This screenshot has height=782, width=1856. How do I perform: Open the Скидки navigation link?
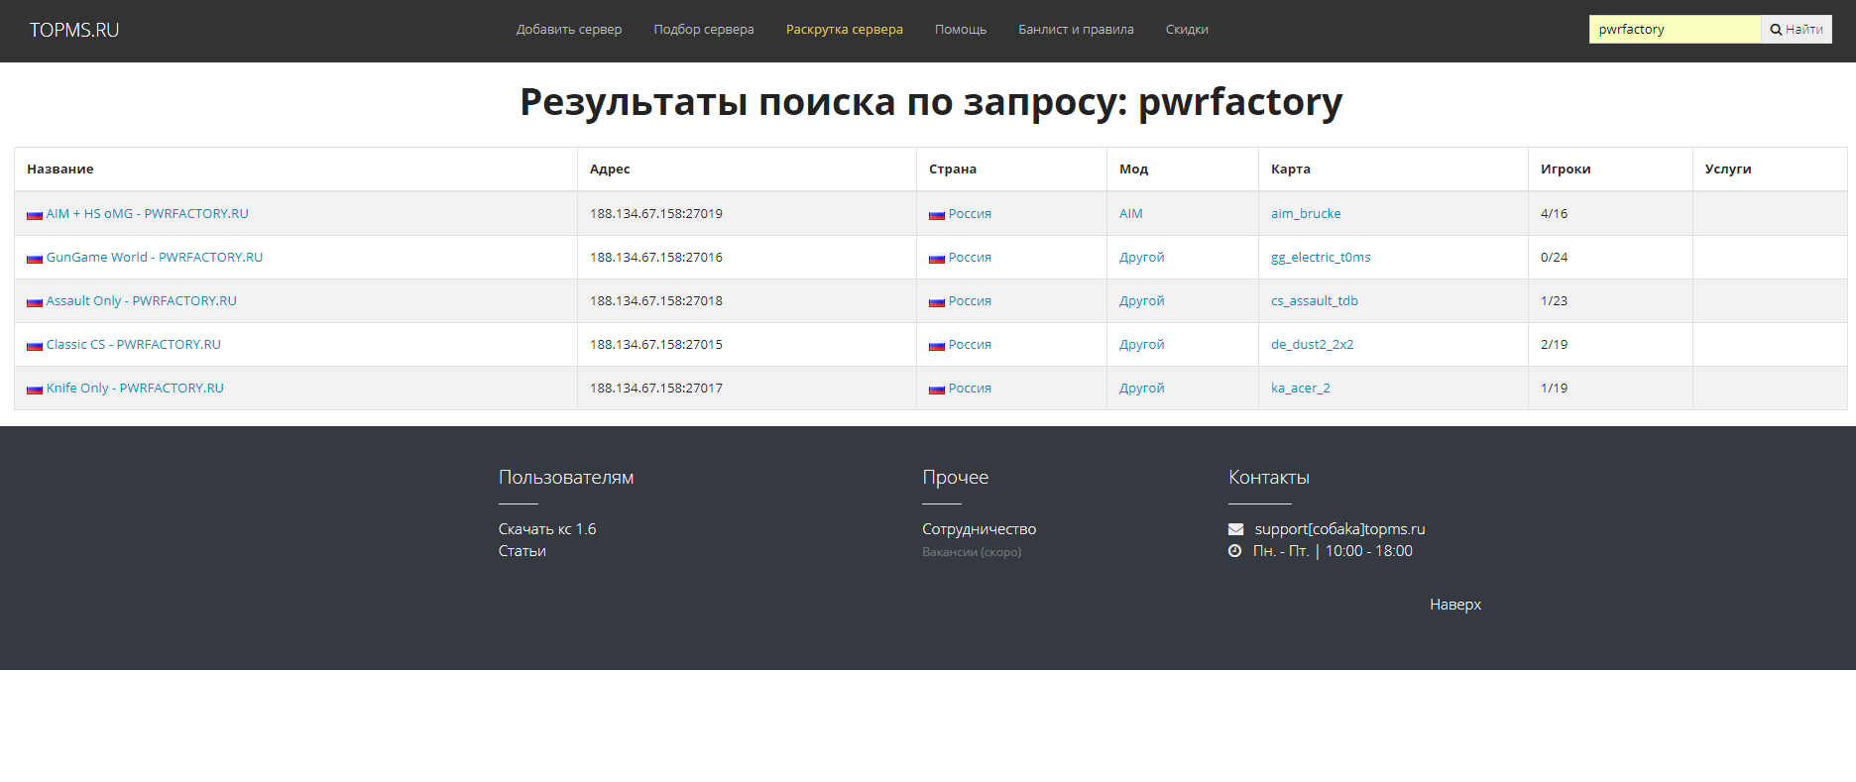click(1187, 30)
